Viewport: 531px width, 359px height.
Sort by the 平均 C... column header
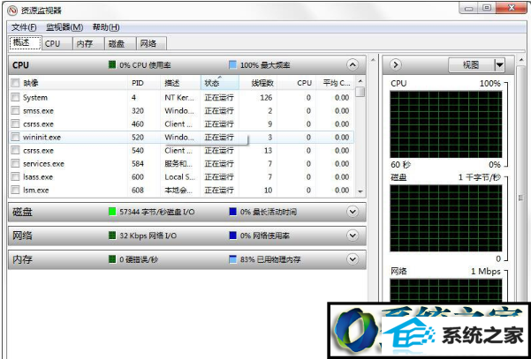(x=335, y=83)
